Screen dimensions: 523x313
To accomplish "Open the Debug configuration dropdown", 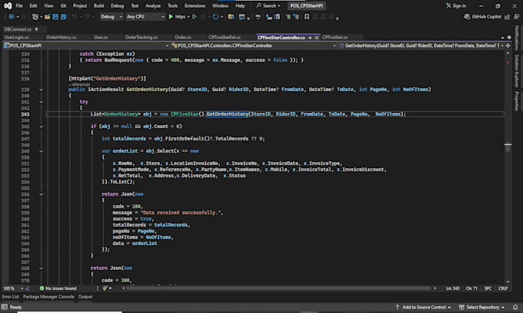I will (112, 17).
